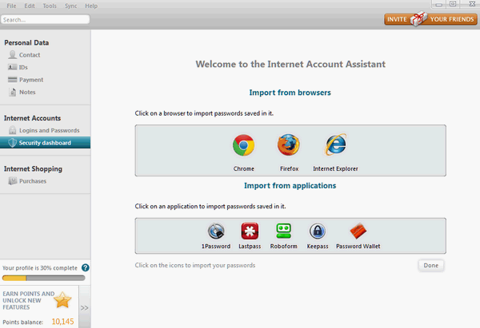Click the Import from browsers heading
The image size is (480, 328).
[290, 93]
